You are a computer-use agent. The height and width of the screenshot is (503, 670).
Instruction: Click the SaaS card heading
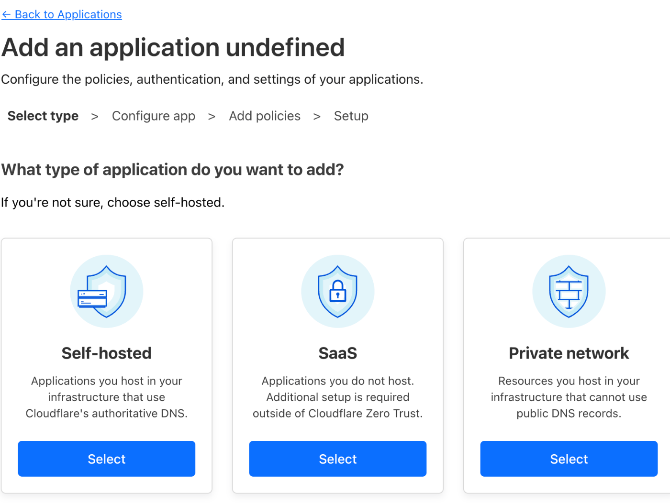(337, 353)
